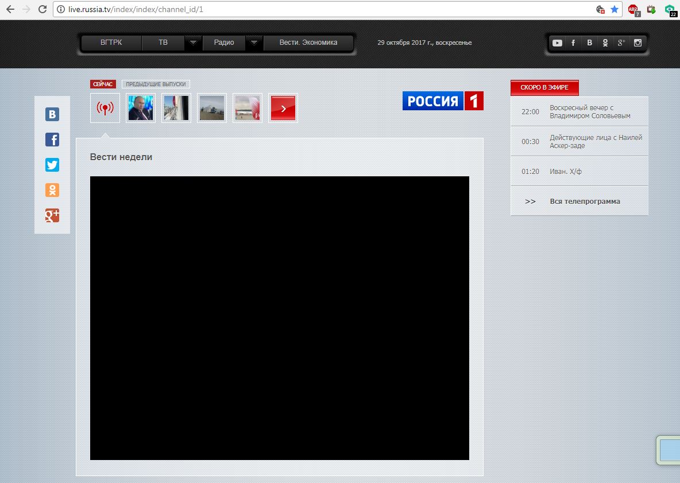
Task: Open VKontakte page from header icons
Action: pos(589,43)
